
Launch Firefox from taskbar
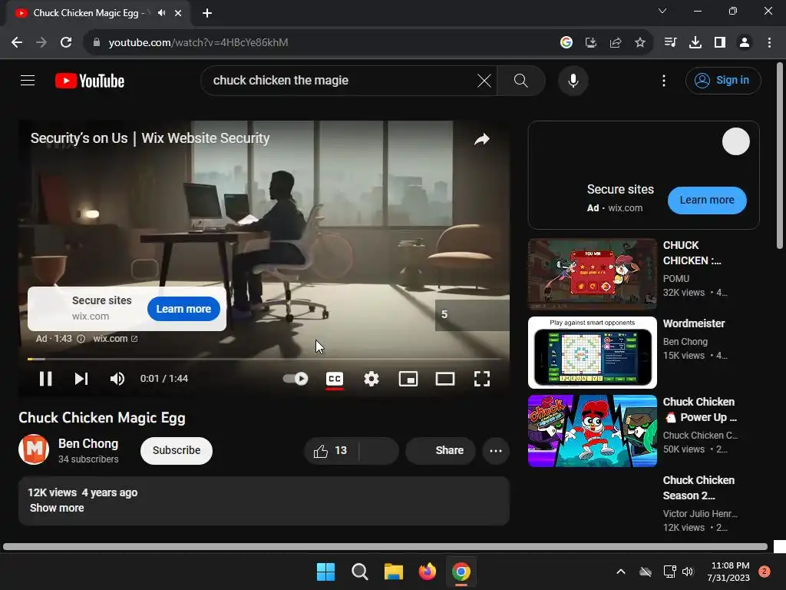(427, 572)
